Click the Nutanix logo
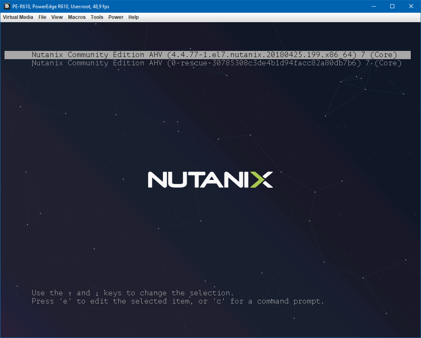 [210, 180]
